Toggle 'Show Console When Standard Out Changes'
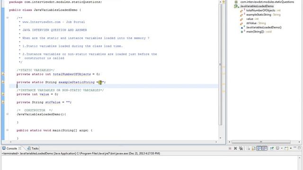The image size is (303, 170). (259, 148)
